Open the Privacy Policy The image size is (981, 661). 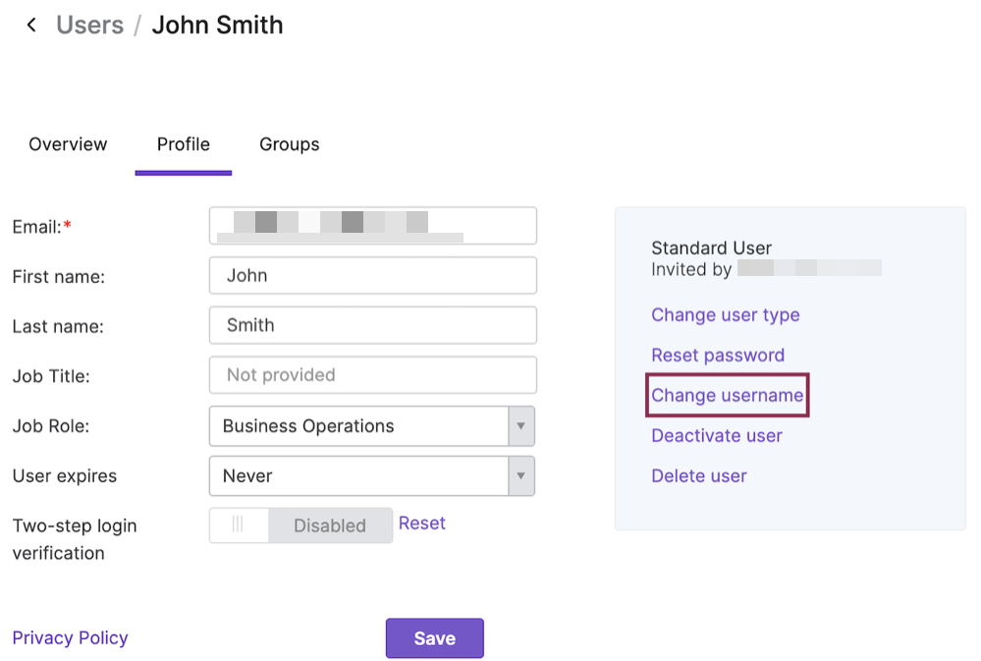pyautogui.click(x=70, y=637)
